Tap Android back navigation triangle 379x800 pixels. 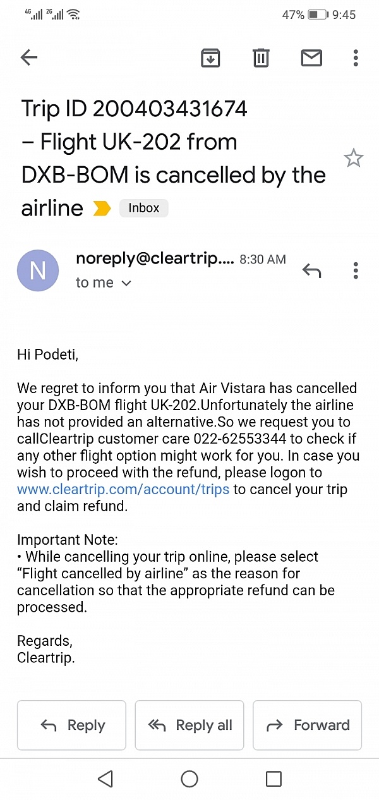[x=105, y=779]
